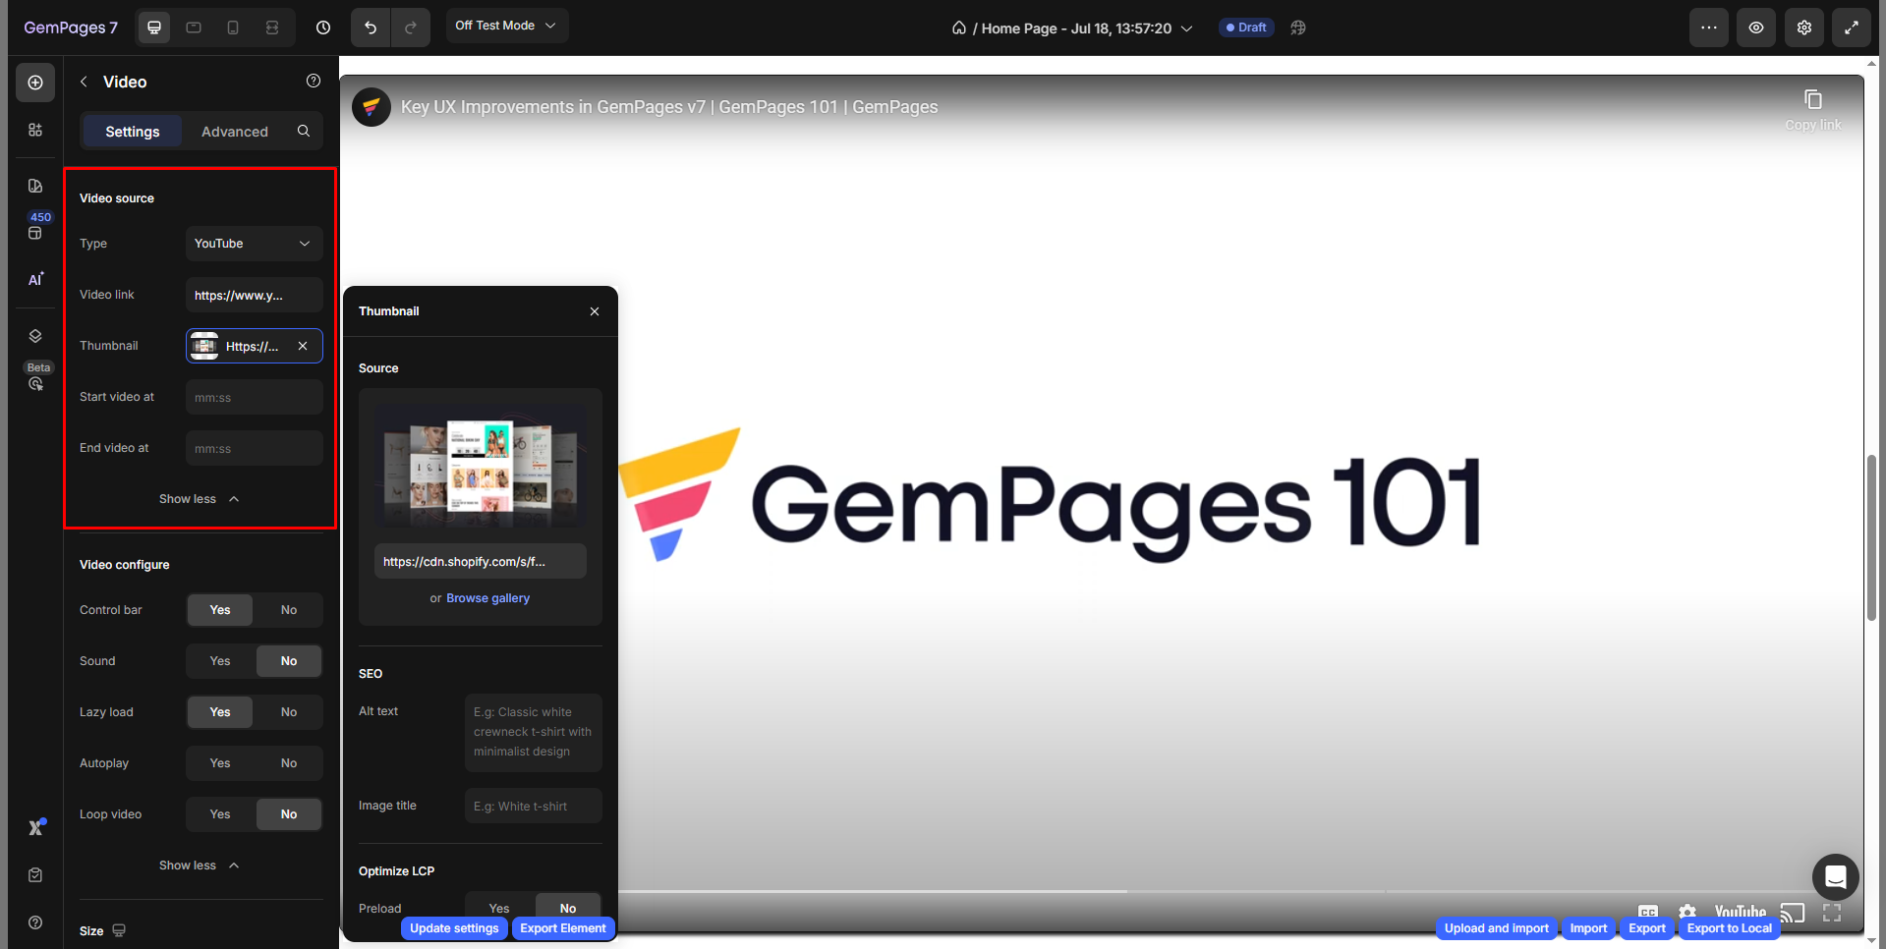
Task: Set Lazy load to No
Action: tap(289, 712)
